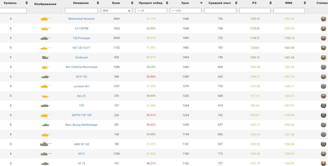Click the Lorraine 40 t tank image
This screenshot has height=166, width=328.
pyautogui.click(x=46, y=86)
